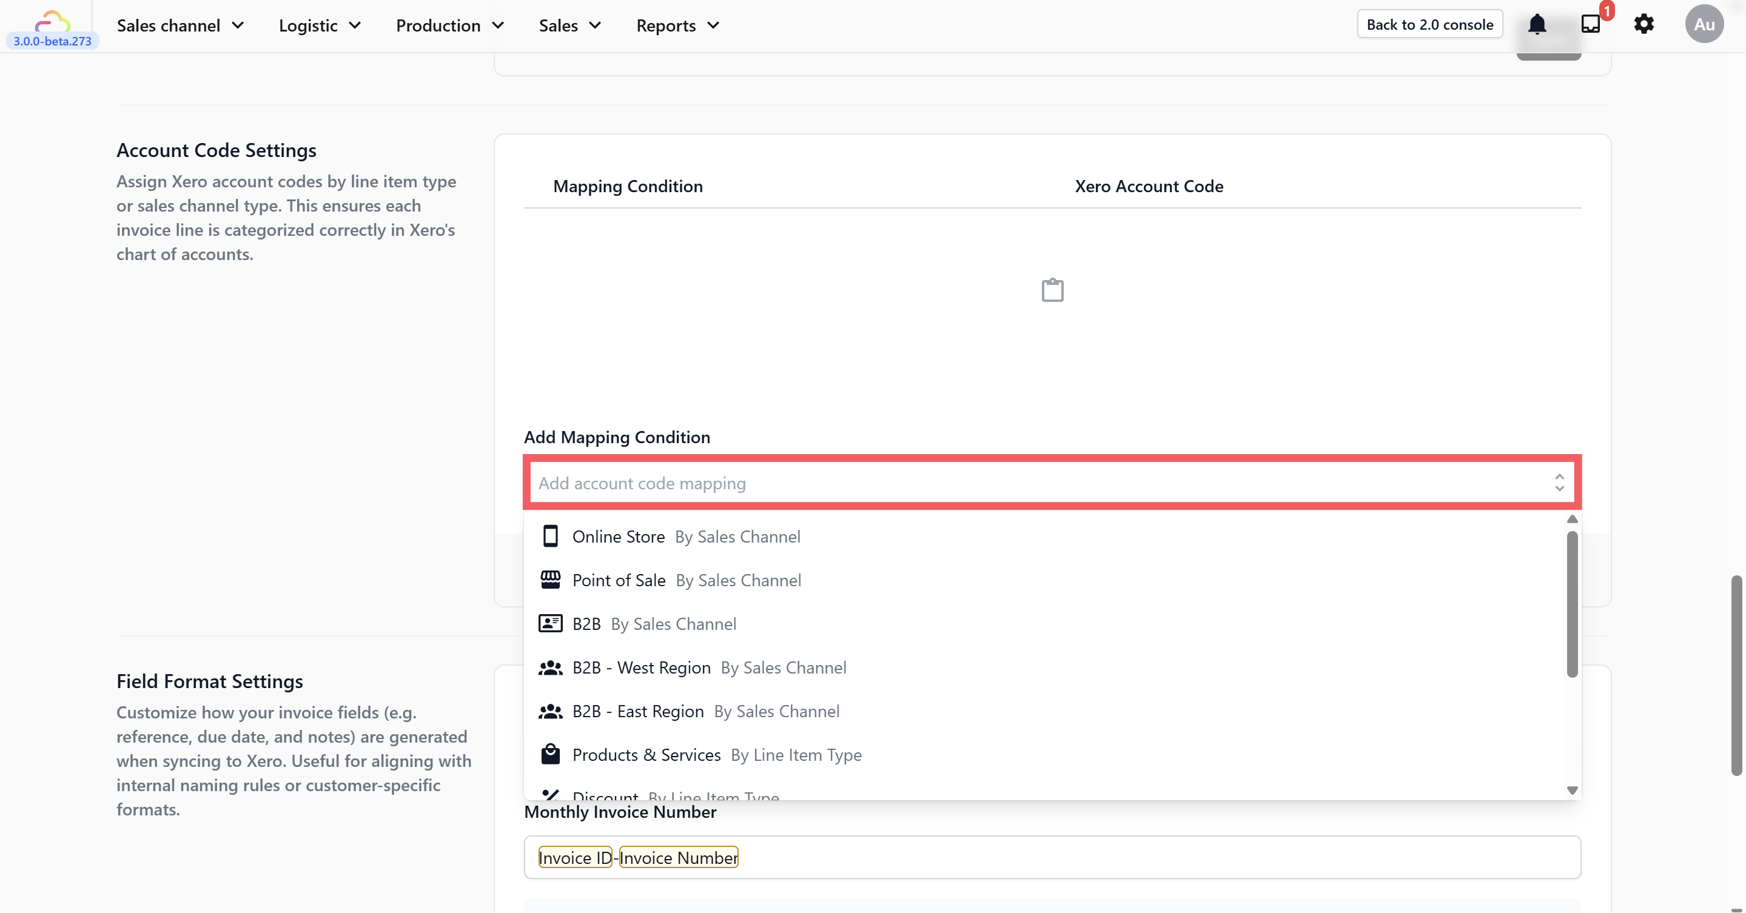Open the Reports menu
The height and width of the screenshot is (913, 1746).
pos(677,25)
